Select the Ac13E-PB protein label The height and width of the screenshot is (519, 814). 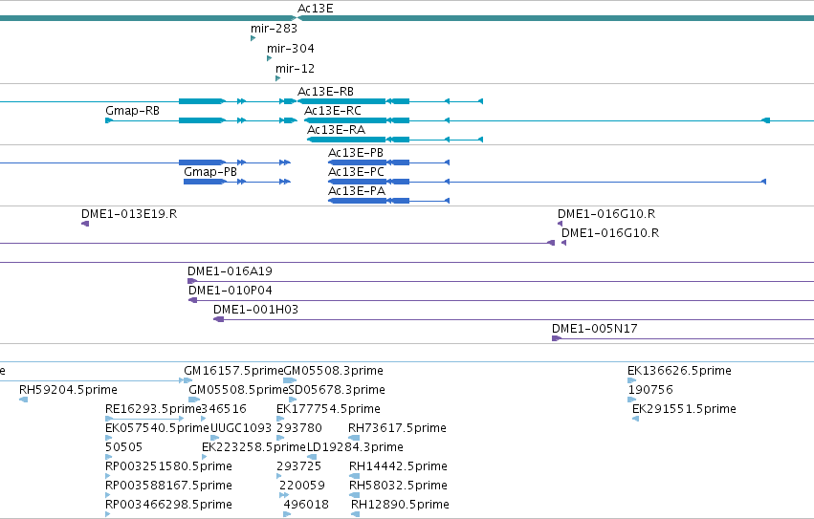[356, 153]
